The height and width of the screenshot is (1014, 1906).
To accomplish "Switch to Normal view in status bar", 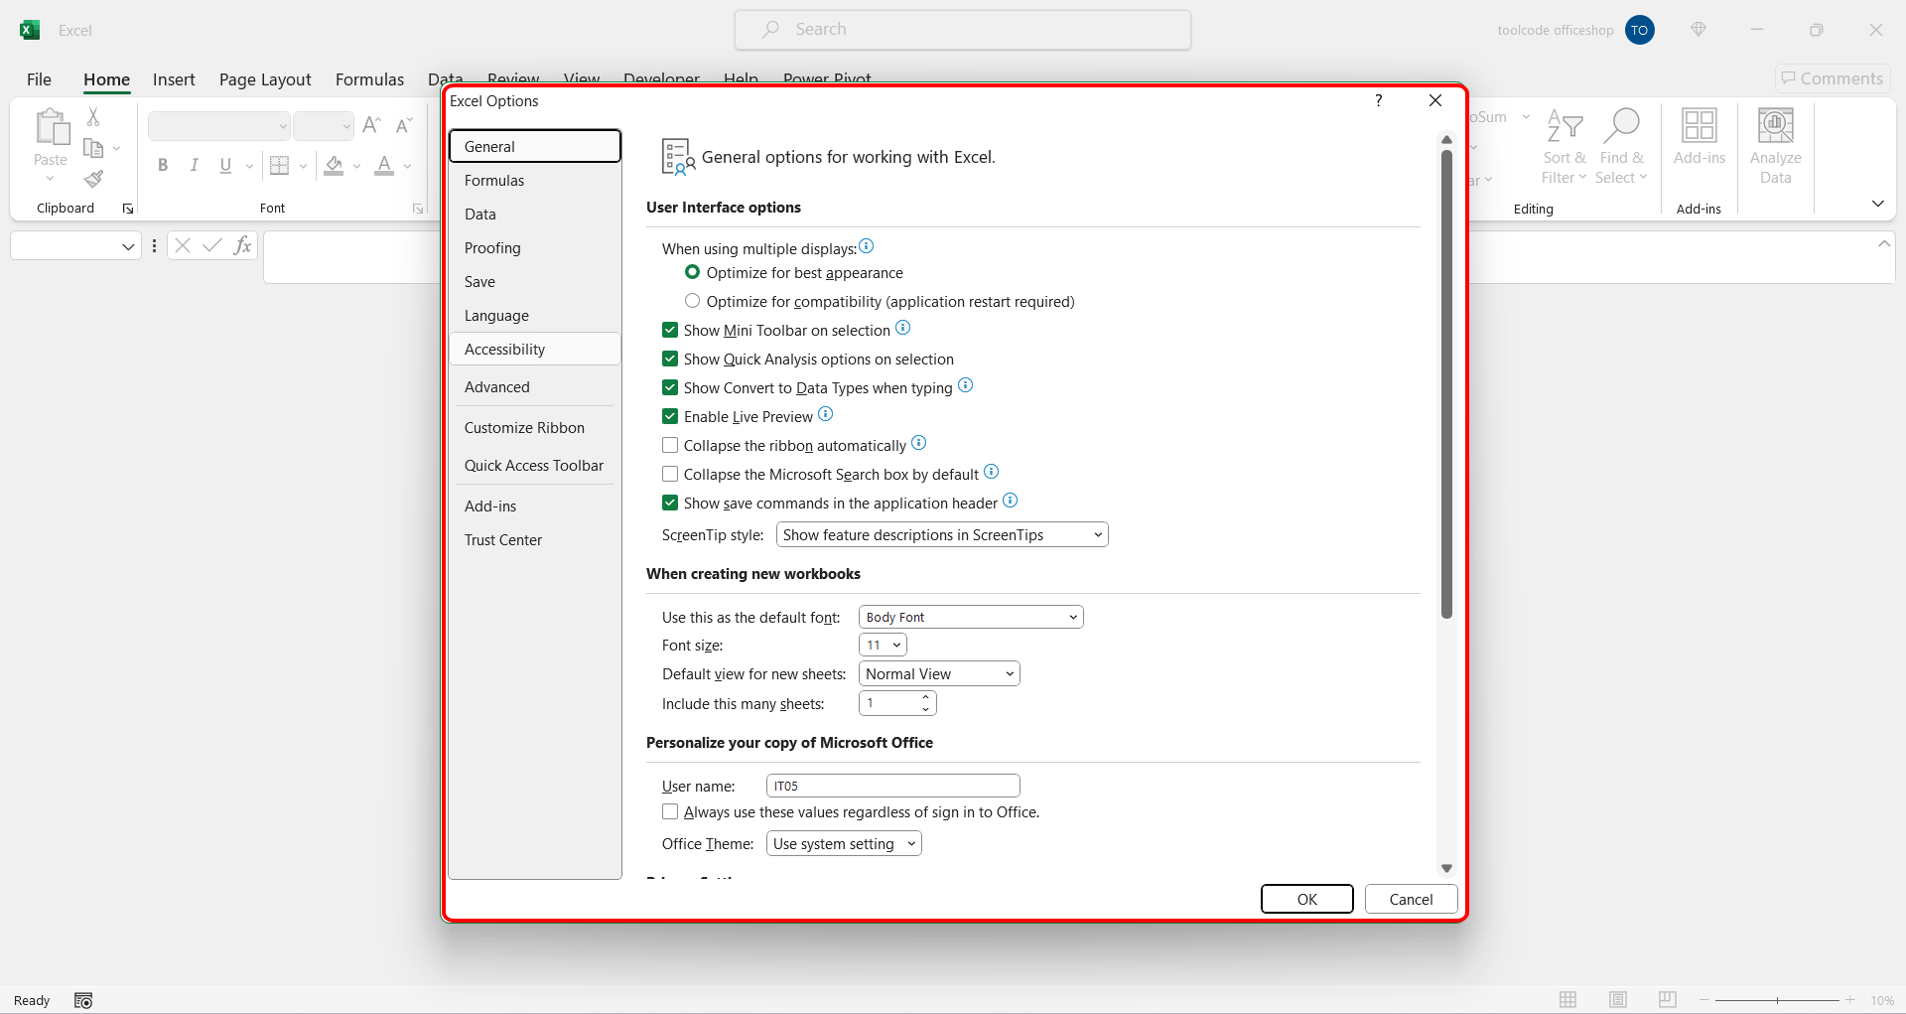I will point(1568,1000).
